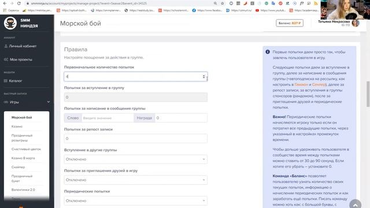Select Счастливый цветок in sidebar
This screenshot has height=208, width=370.
(x=26, y=149)
